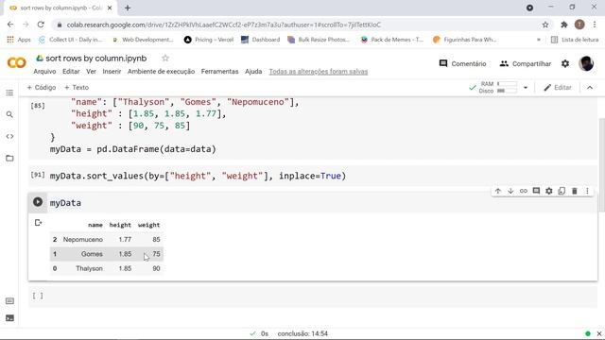605x340 pixels.
Task: Add a text cell with + Texto
Action: click(77, 88)
